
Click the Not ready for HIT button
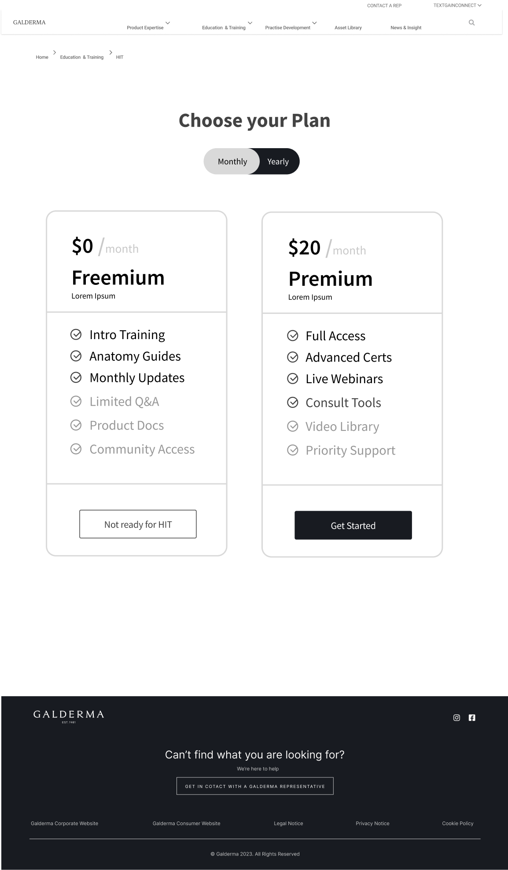[138, 524]
